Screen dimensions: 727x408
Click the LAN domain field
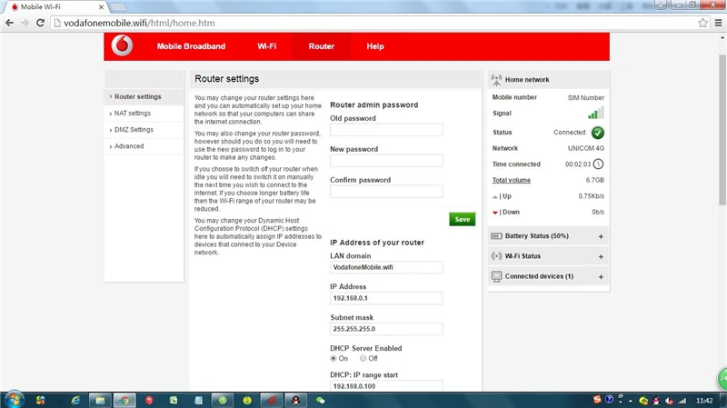click(386, 267)
